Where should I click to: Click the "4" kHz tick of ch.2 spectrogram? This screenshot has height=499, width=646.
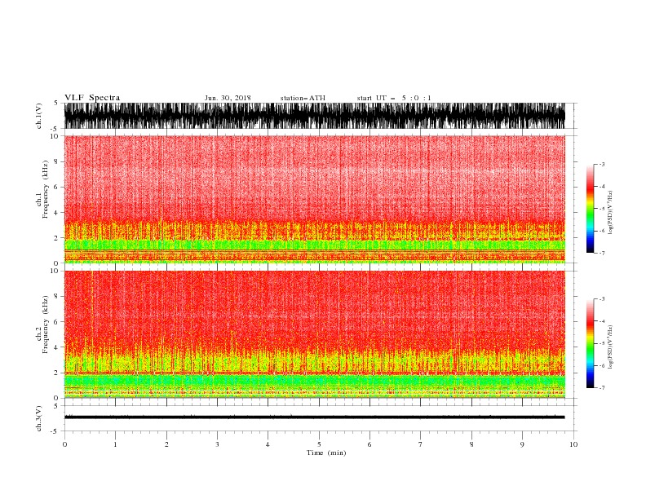(56, 347)
